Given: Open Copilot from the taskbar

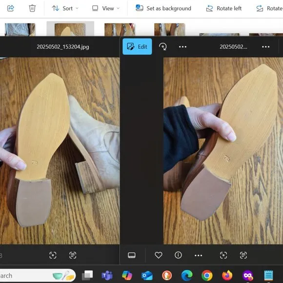Looking at the screenshot, I should pos(127,276).
